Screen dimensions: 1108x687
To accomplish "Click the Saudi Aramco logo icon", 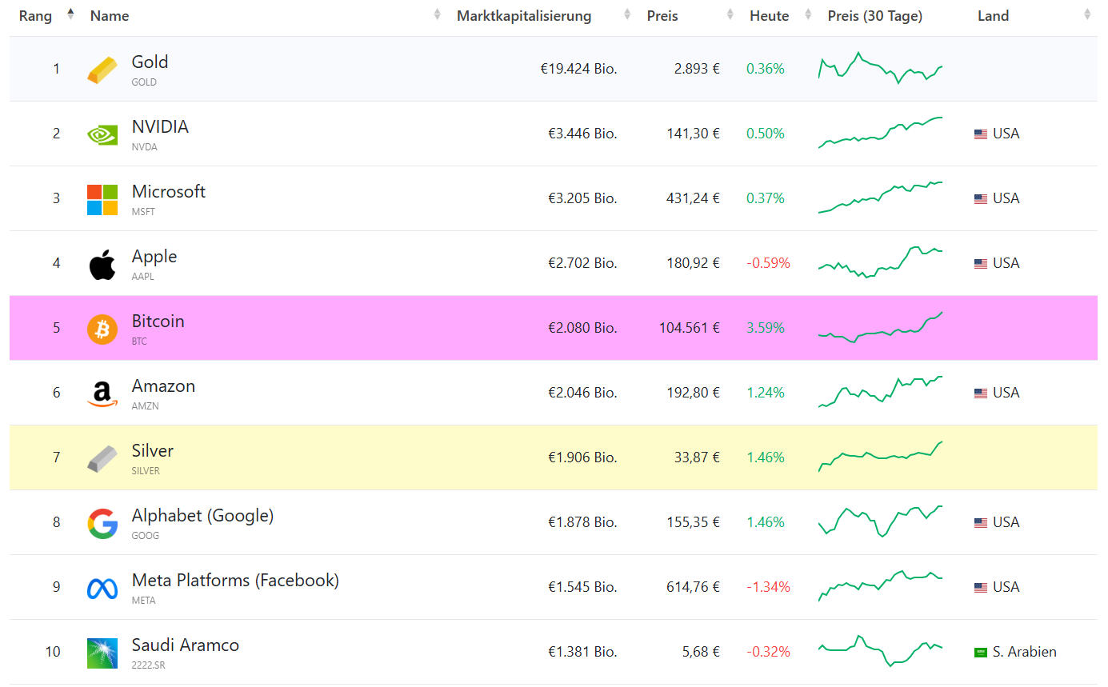I will [x=102, y=653].
